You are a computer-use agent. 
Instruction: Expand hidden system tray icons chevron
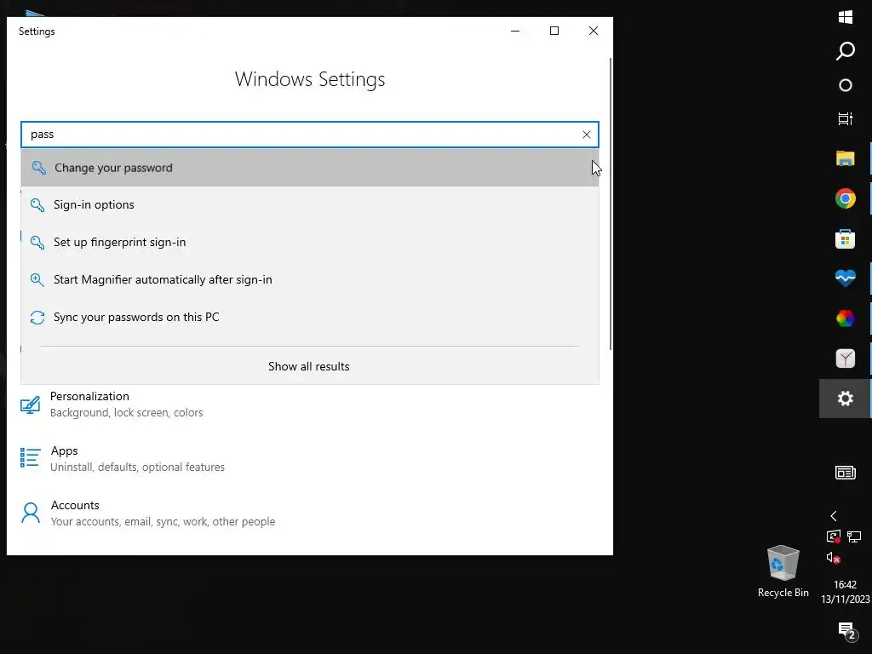pyautogui.click(x=833, y=516)
